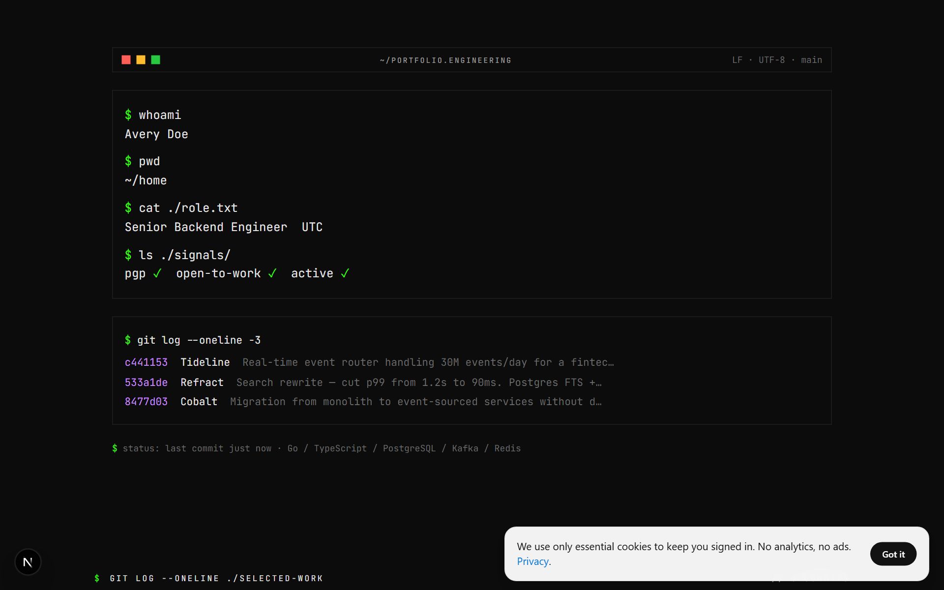944x590 pixels.
Task: Click the GIT LOG --ONELINE ./SELECTED-WORK heading
Action: pyautogui.click(x=209, y=578)
